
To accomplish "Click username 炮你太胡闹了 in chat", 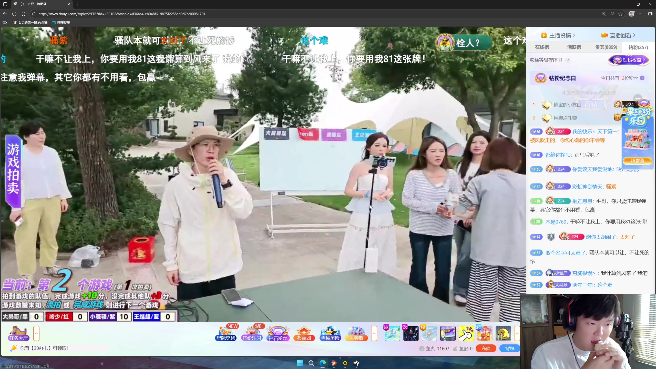I will click(x=601, y=237).
